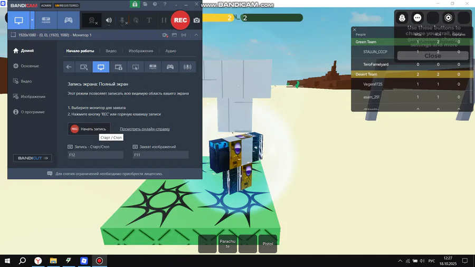Open Изображения section in sidebar
The height and width of the screenshot is (267, 475).
[x=29, y=97]
